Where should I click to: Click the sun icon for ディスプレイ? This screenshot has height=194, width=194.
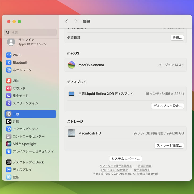9,170
